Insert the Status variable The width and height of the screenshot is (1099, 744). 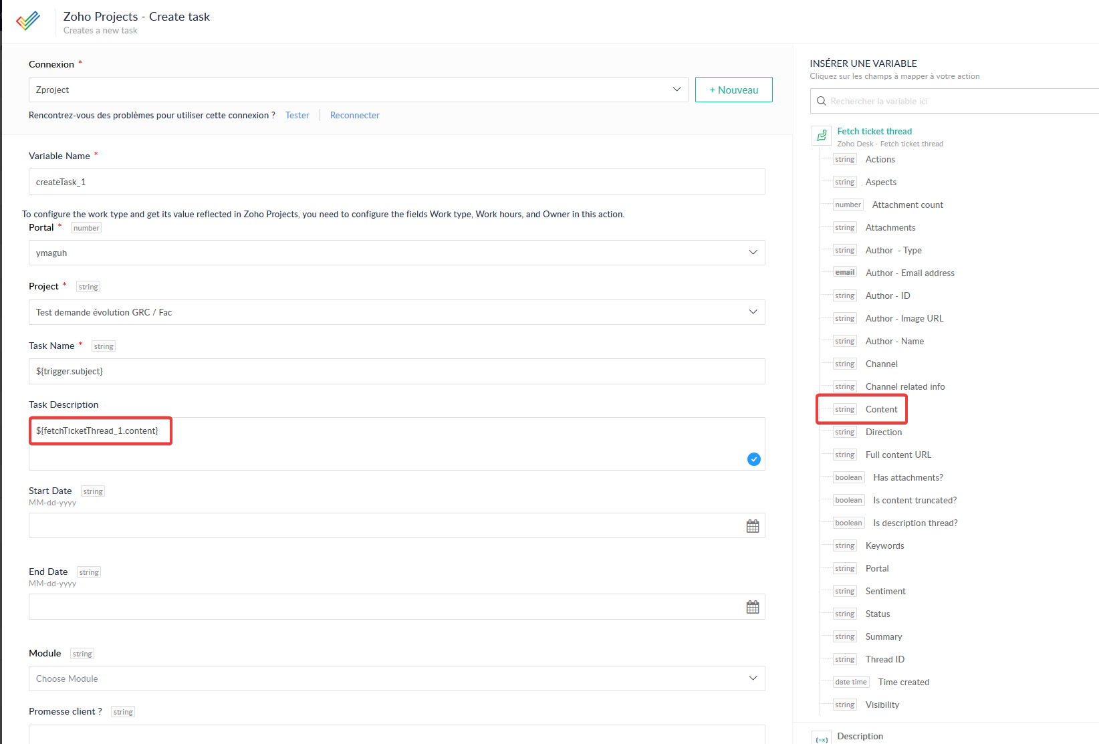point(878,614)
